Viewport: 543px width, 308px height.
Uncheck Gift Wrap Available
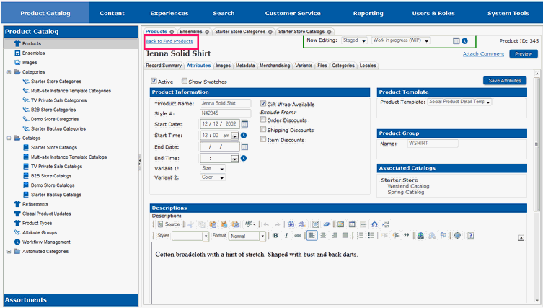[262, 103]
